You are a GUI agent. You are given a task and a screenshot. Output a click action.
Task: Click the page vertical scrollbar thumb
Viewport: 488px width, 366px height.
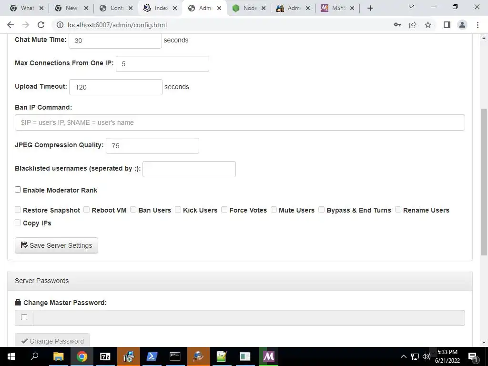pyautogui.click(x=484, y=182)
